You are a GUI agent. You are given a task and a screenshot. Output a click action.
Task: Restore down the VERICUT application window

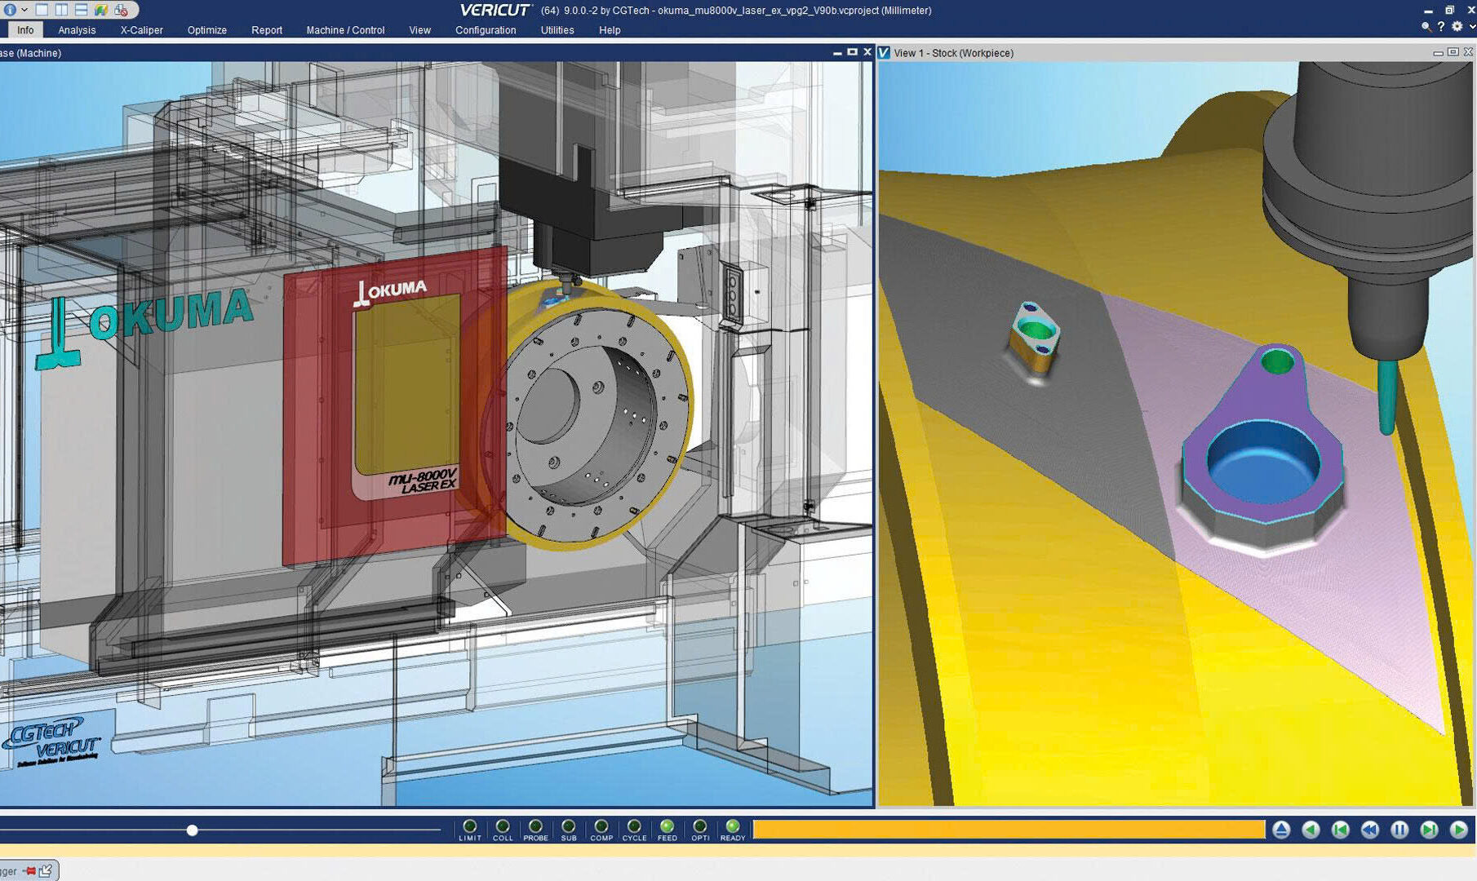[x=1449, y=10]
